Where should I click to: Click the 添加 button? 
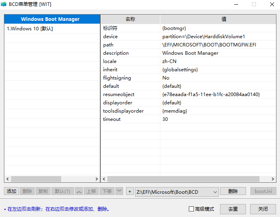[11, 191]
